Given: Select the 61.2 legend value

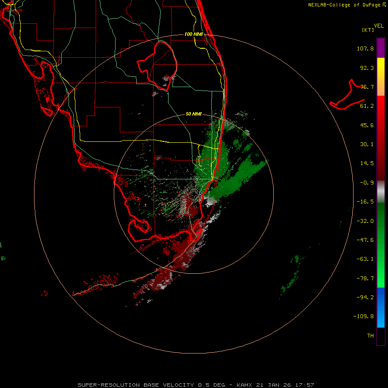Looking at the screenshot, I should click(367, 106).
